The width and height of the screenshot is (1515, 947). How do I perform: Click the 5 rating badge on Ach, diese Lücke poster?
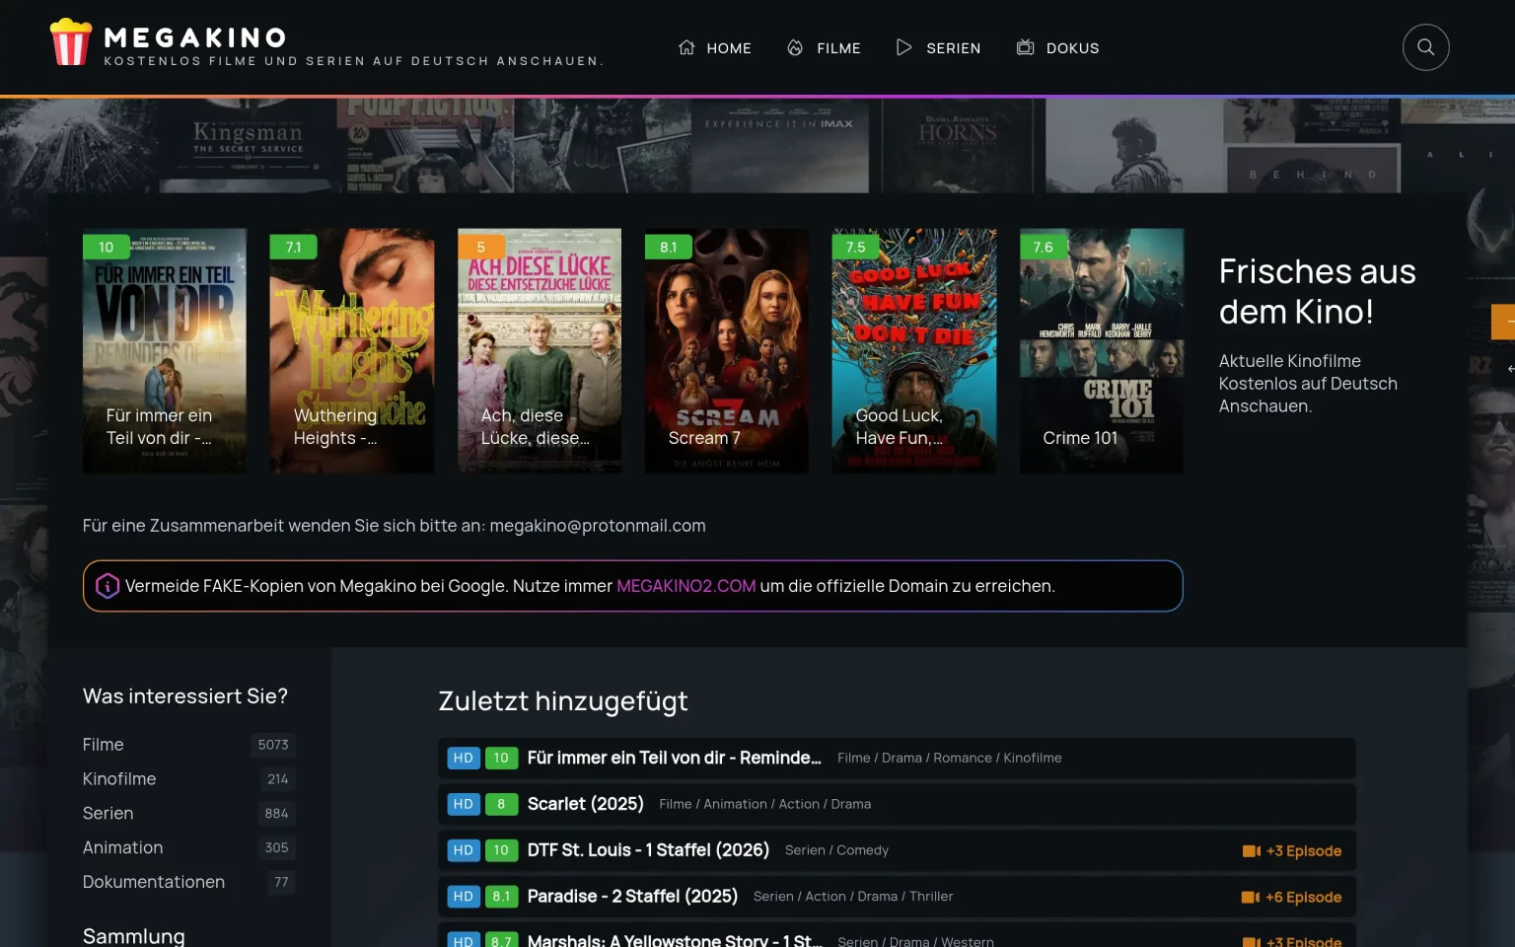click(x=481, y=247)
